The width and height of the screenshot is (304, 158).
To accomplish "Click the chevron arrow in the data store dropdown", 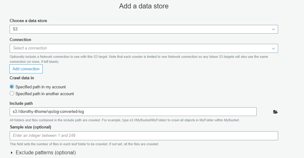I will coord(273,29).
